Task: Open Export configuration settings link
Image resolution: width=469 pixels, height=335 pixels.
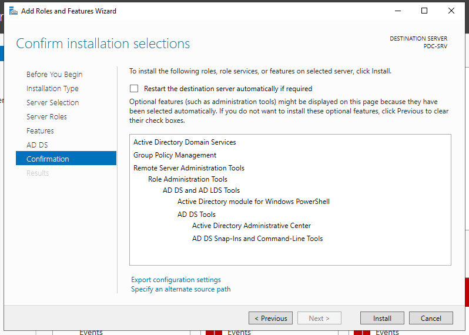Action: point(176,280)
